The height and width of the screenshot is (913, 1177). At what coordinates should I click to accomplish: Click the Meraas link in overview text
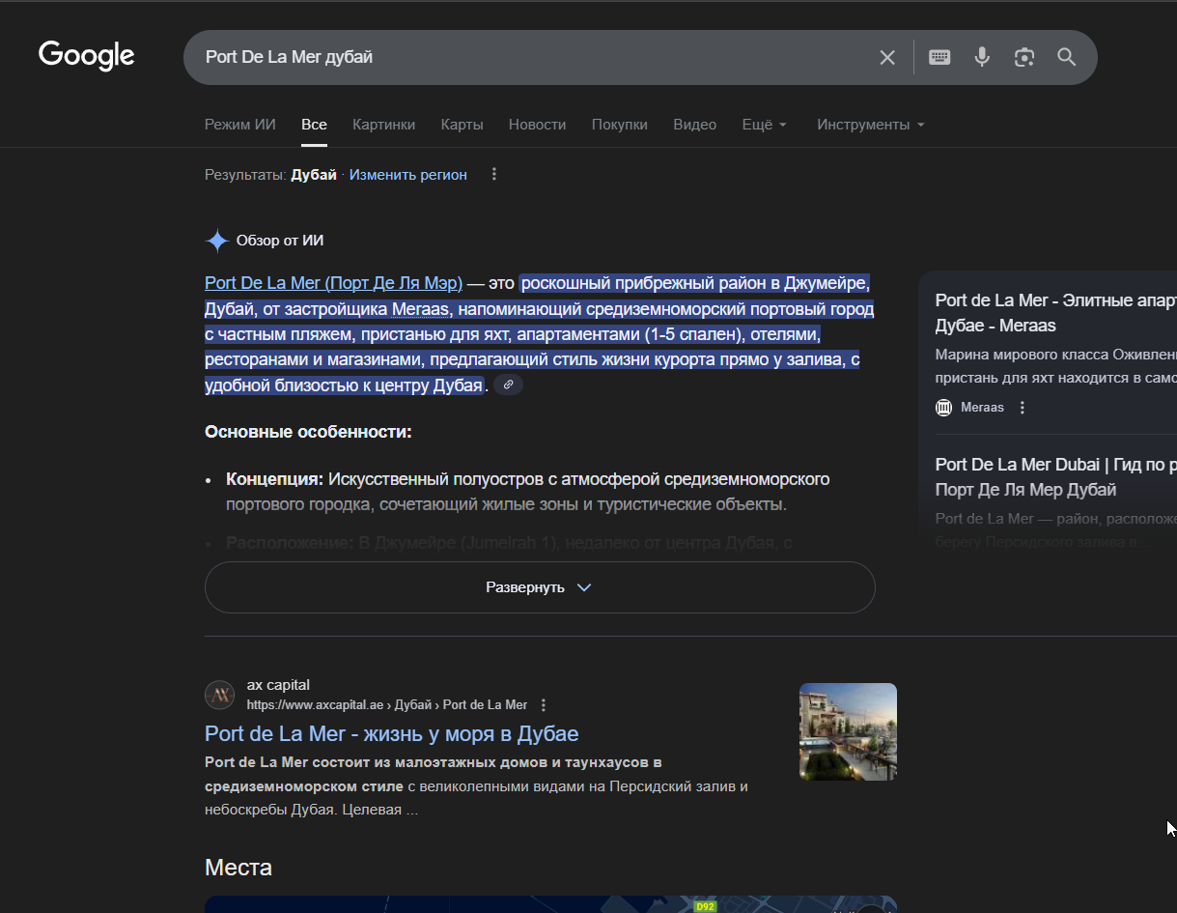pyautogui.click(x=422, y=309)
